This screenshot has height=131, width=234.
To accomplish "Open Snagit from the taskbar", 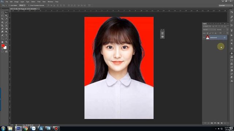I will click(x=41, y=128).
